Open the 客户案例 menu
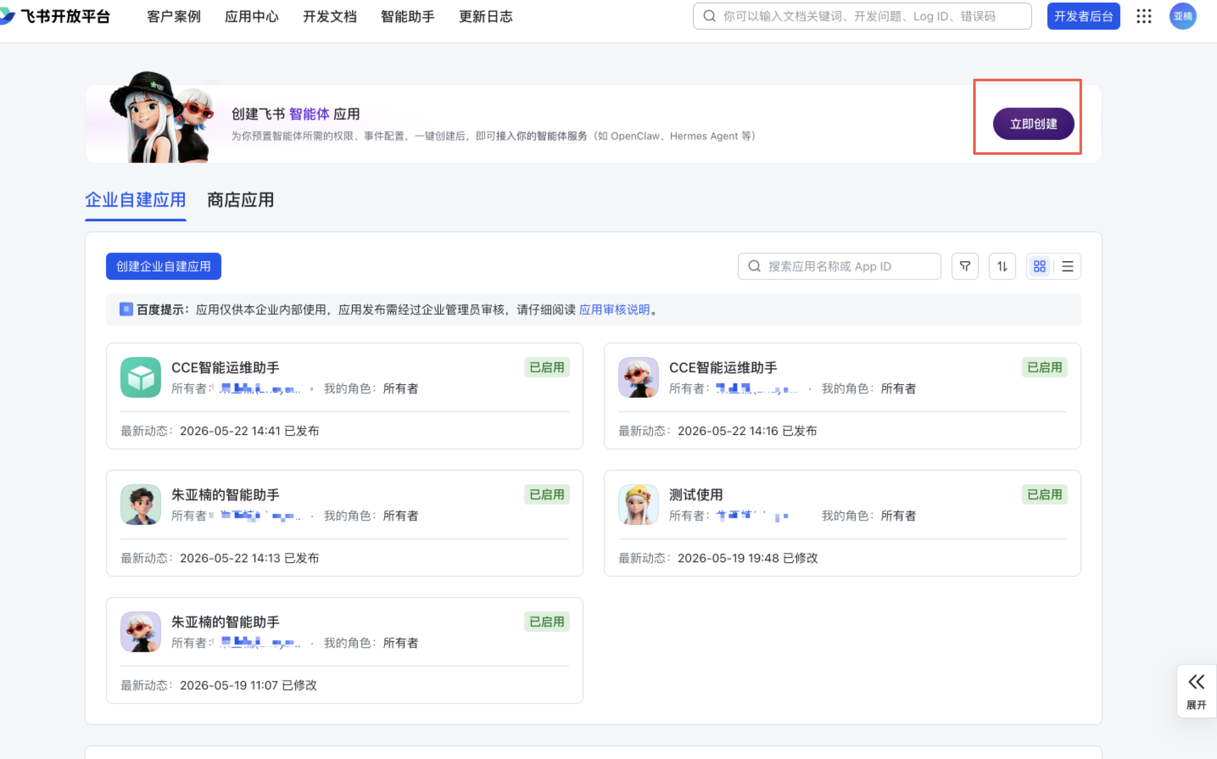 coord(173,17)
